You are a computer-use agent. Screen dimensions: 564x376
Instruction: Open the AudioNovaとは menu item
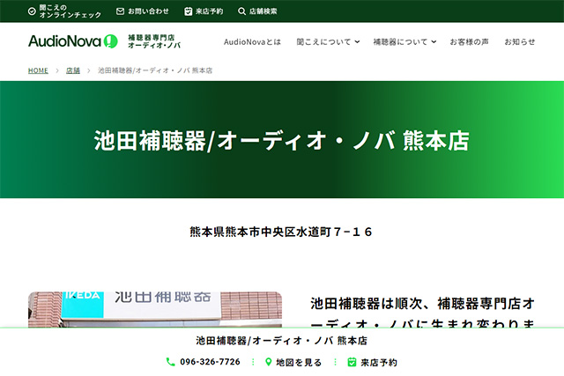click(x=252, y=41)
